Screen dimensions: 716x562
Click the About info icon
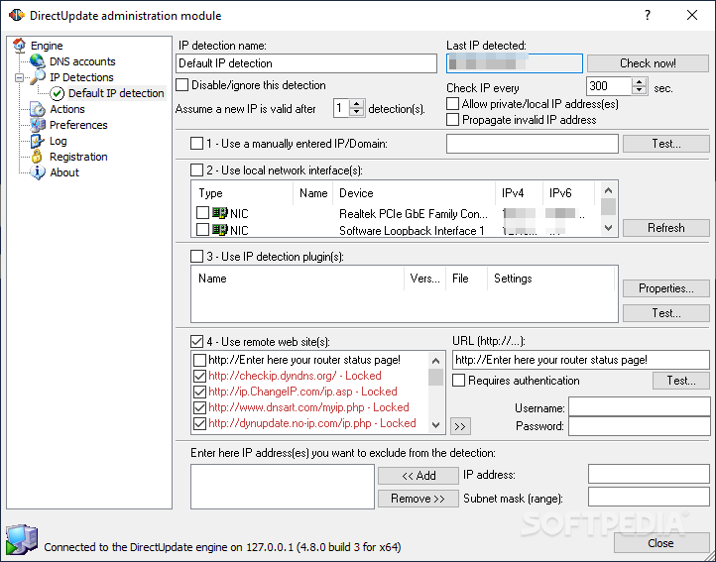[38, 172]
